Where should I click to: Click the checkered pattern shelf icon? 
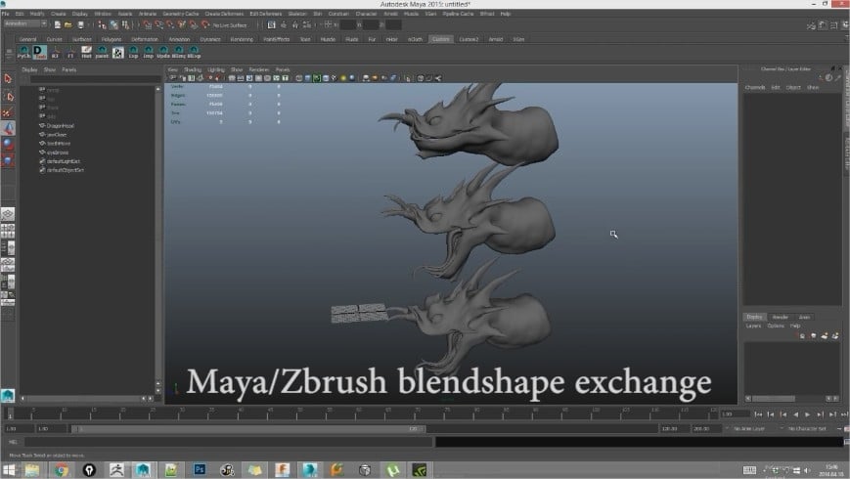pos(117,53)
